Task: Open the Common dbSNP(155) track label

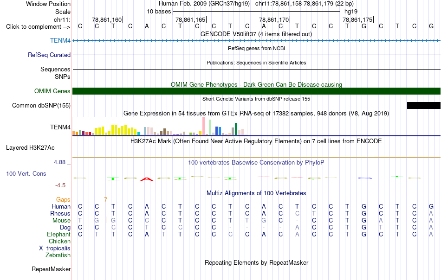Action: (41, 106)
